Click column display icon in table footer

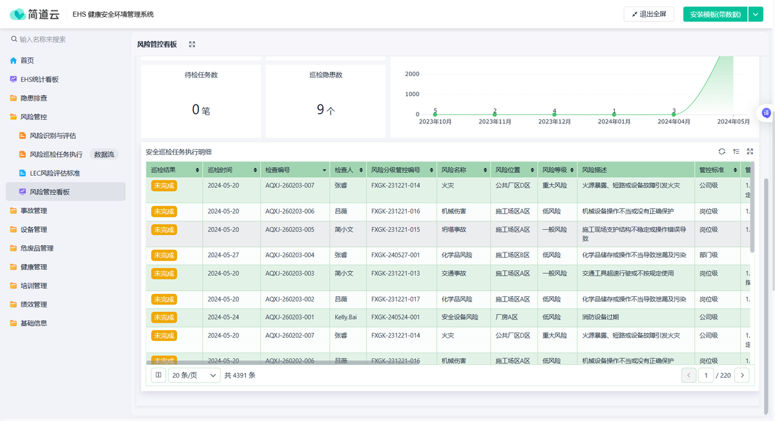click(x=158, y=375)
